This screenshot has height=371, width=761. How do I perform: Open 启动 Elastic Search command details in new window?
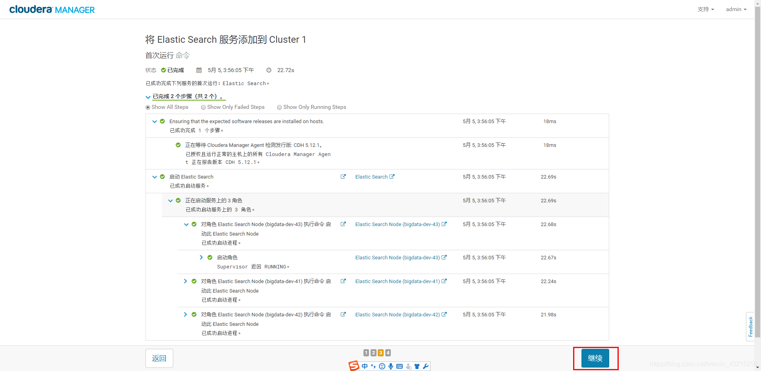click(x=343, y=177)
